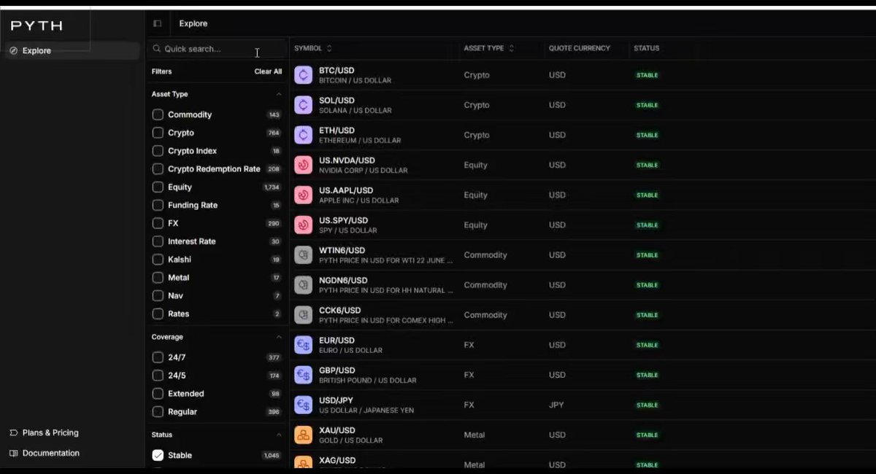Click the BTC/USD crypto icon
This screenshot has height=474, width=876.
pos(304,75)
